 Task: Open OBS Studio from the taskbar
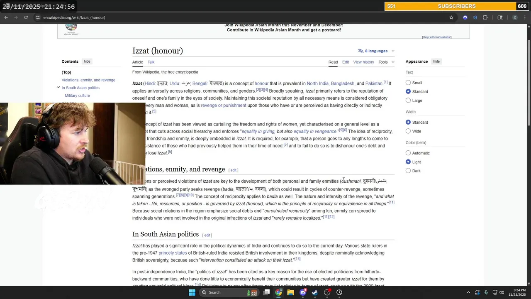(327, 292)
